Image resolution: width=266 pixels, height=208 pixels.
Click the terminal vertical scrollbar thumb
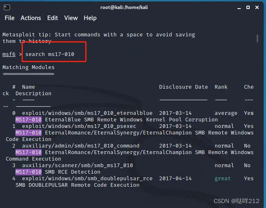click(257, 38)
